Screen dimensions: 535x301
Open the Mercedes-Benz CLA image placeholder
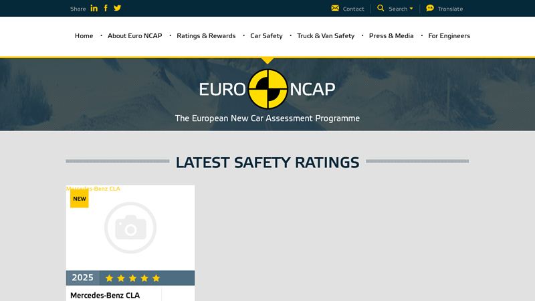click(130, 227)
